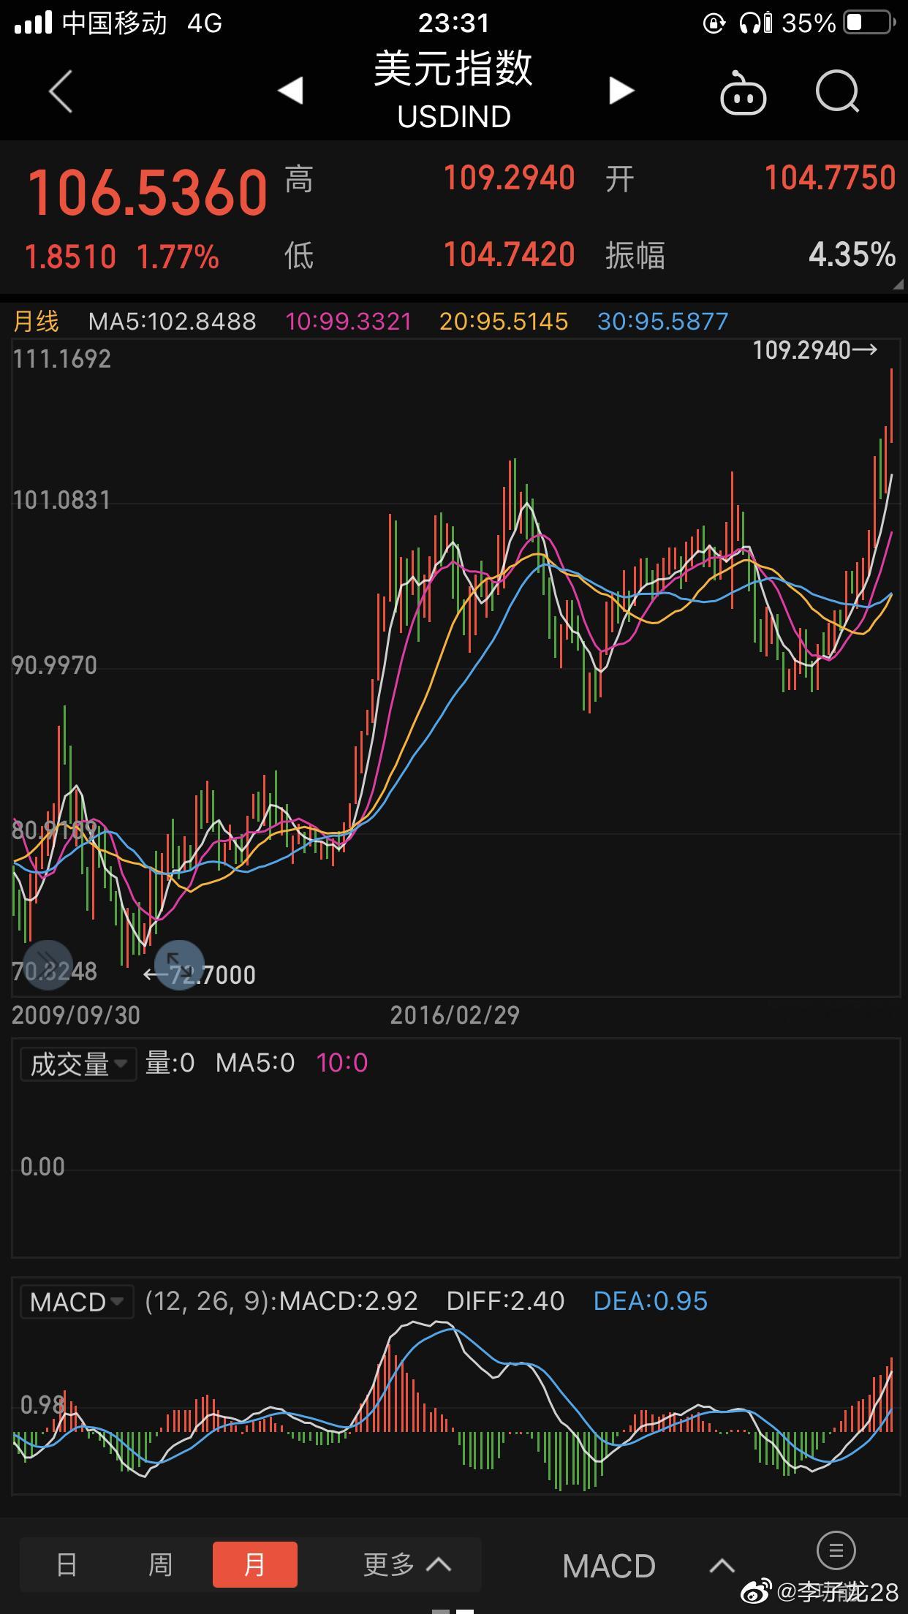This screenshot has height=1614, width=908.
Task: Tap the 2016/02/29 date label
Action: tap(455, 1015)
